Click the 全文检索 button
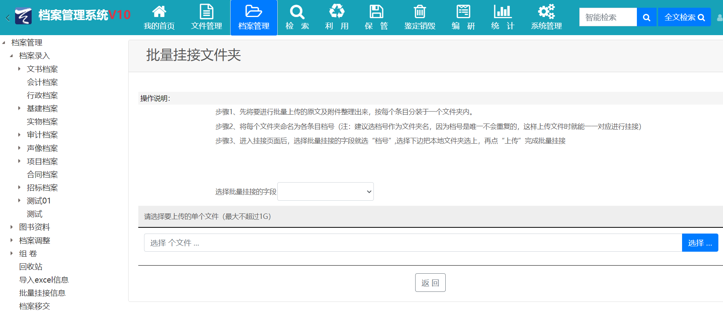723x315 pixels. click(x=684, y=17)
